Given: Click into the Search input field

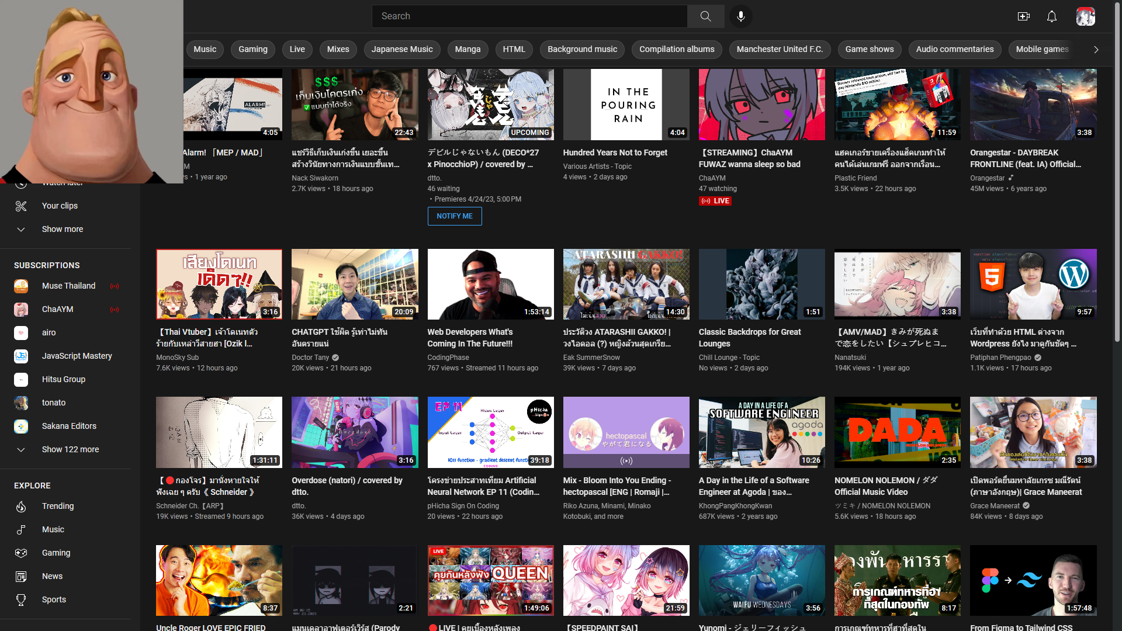Looking at the screenshot, I should click(x=529, y=16).
